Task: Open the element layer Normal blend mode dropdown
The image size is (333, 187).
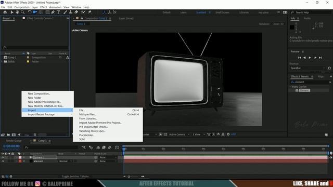Action: pos(66,161)
